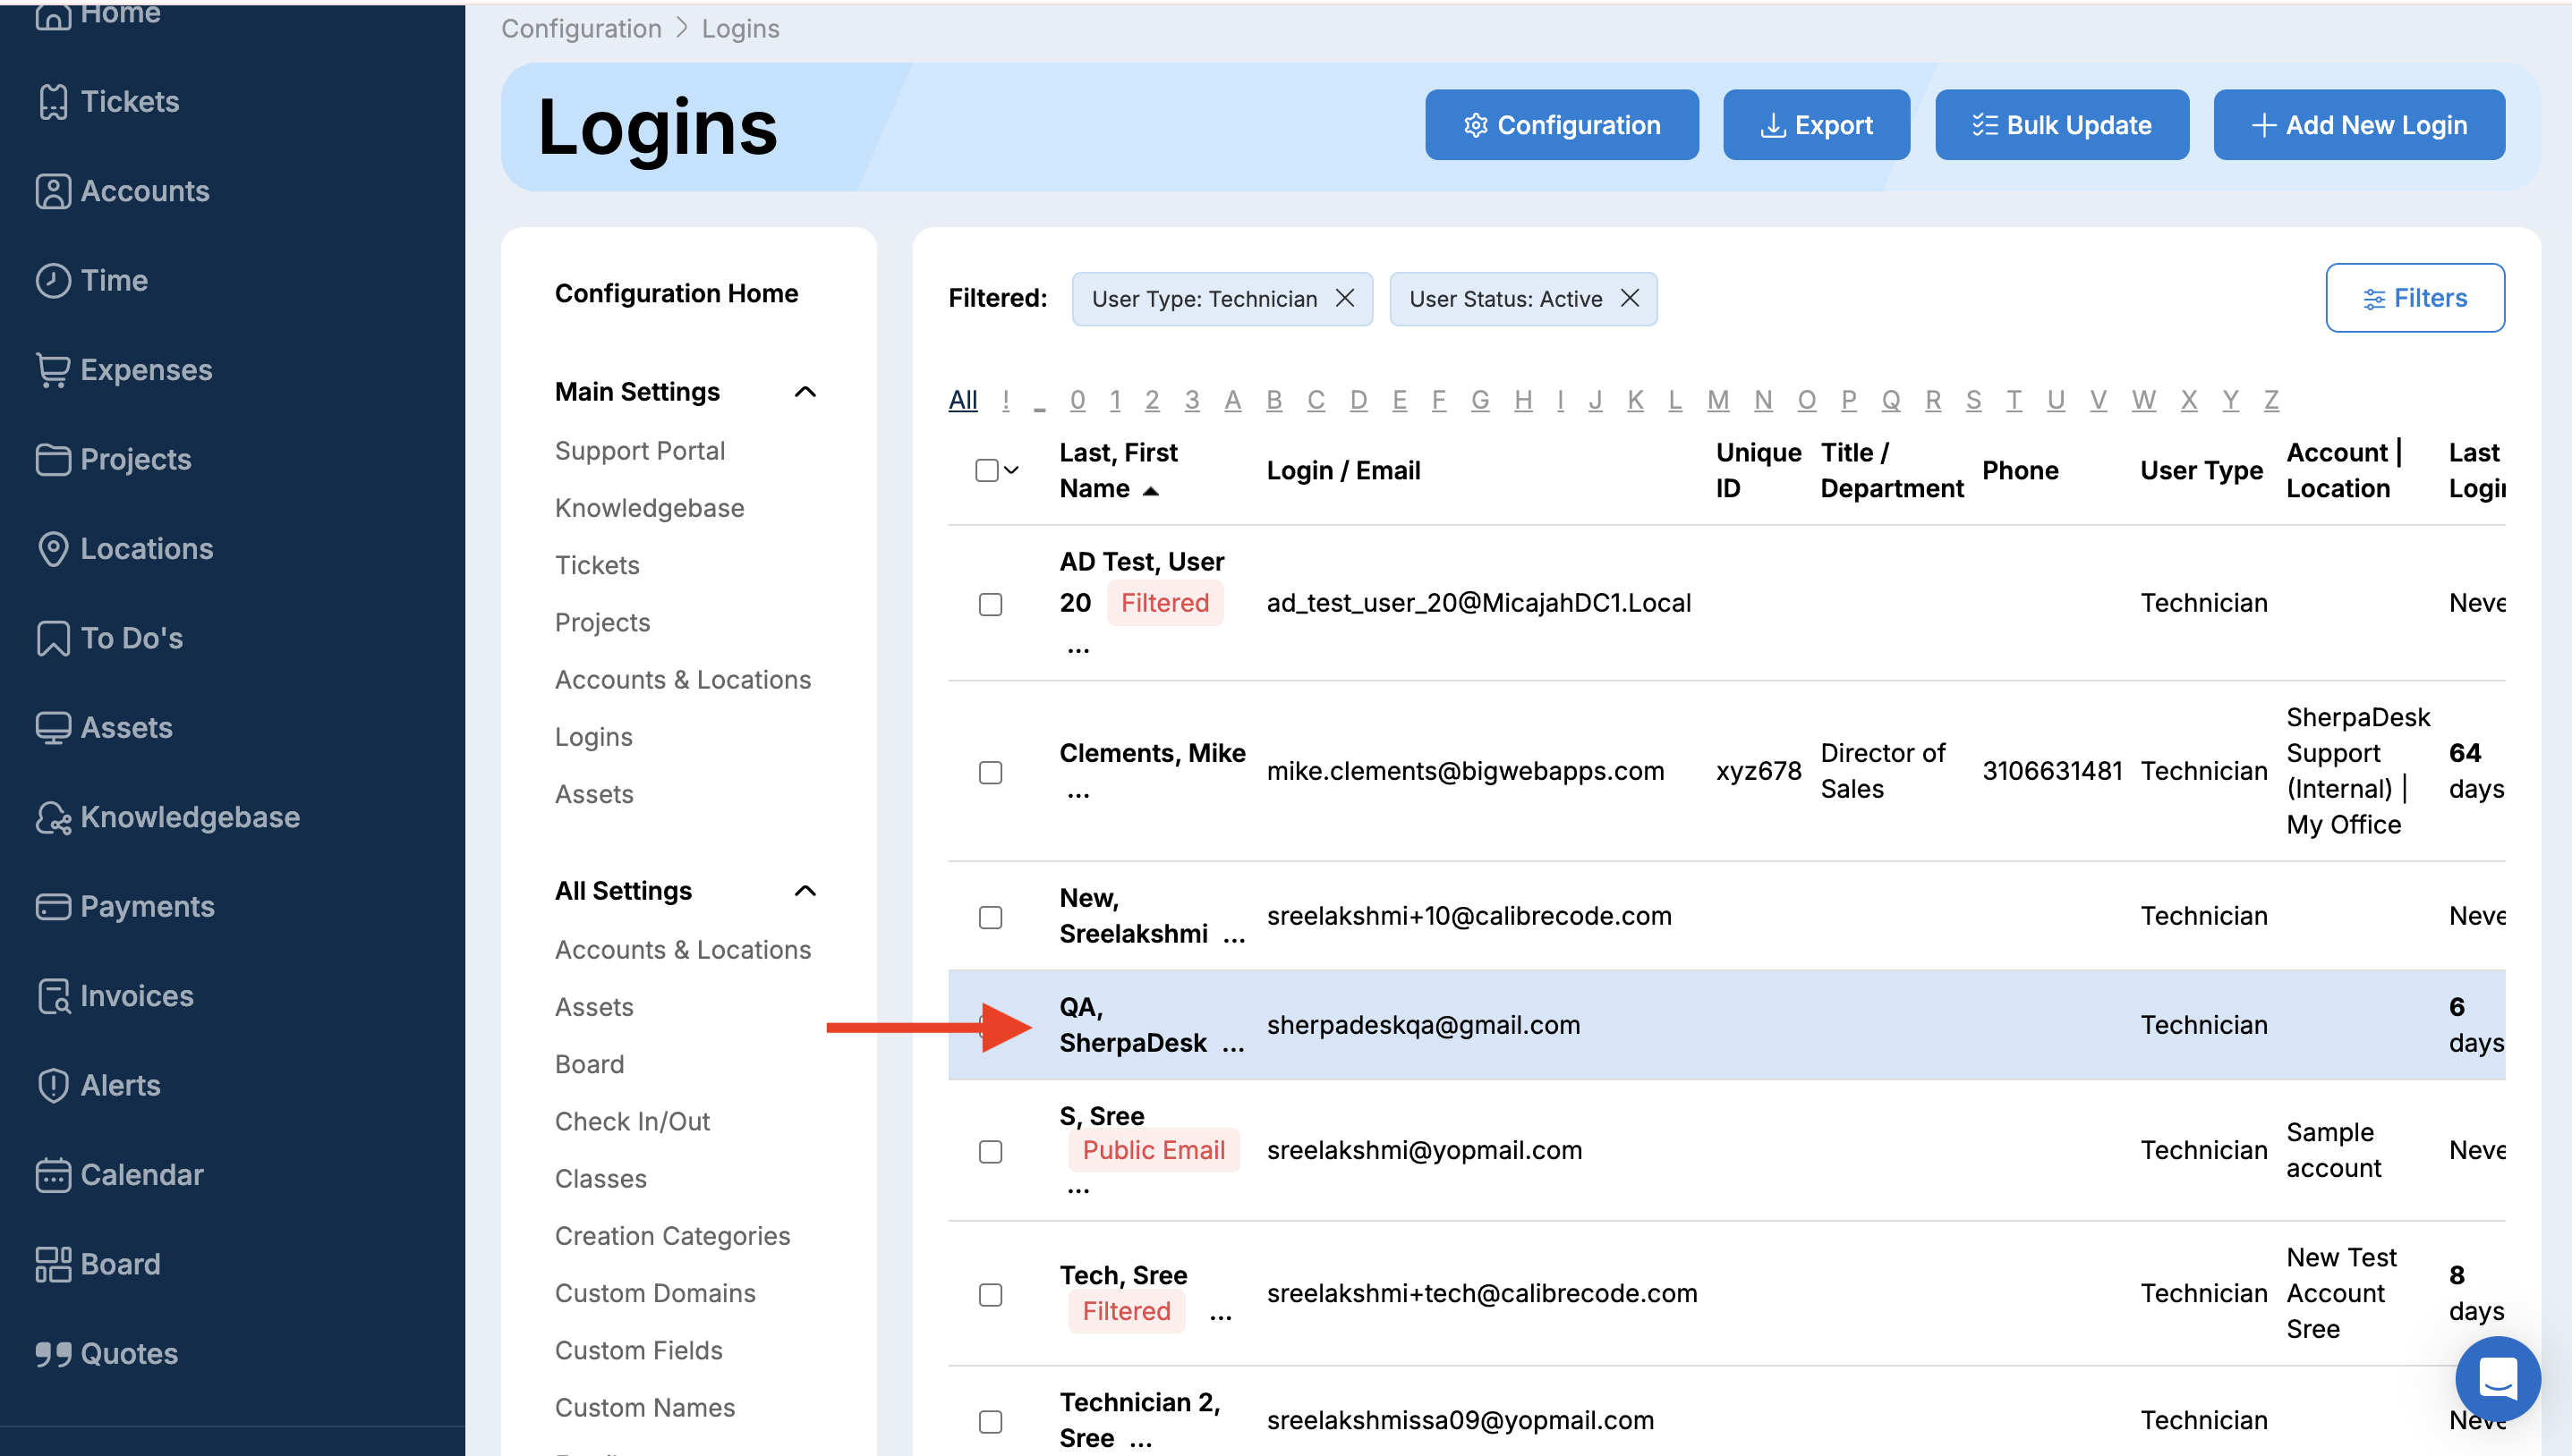
Task: Open the chat bubble widget icon
Action: (x=2497, y=1379)
